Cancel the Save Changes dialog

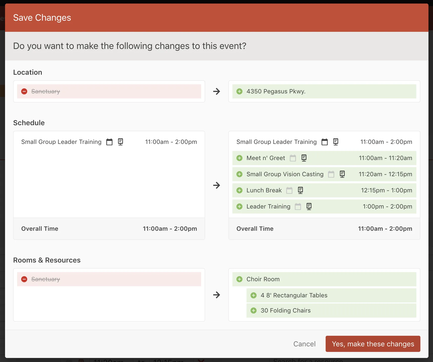coord(304,344)
